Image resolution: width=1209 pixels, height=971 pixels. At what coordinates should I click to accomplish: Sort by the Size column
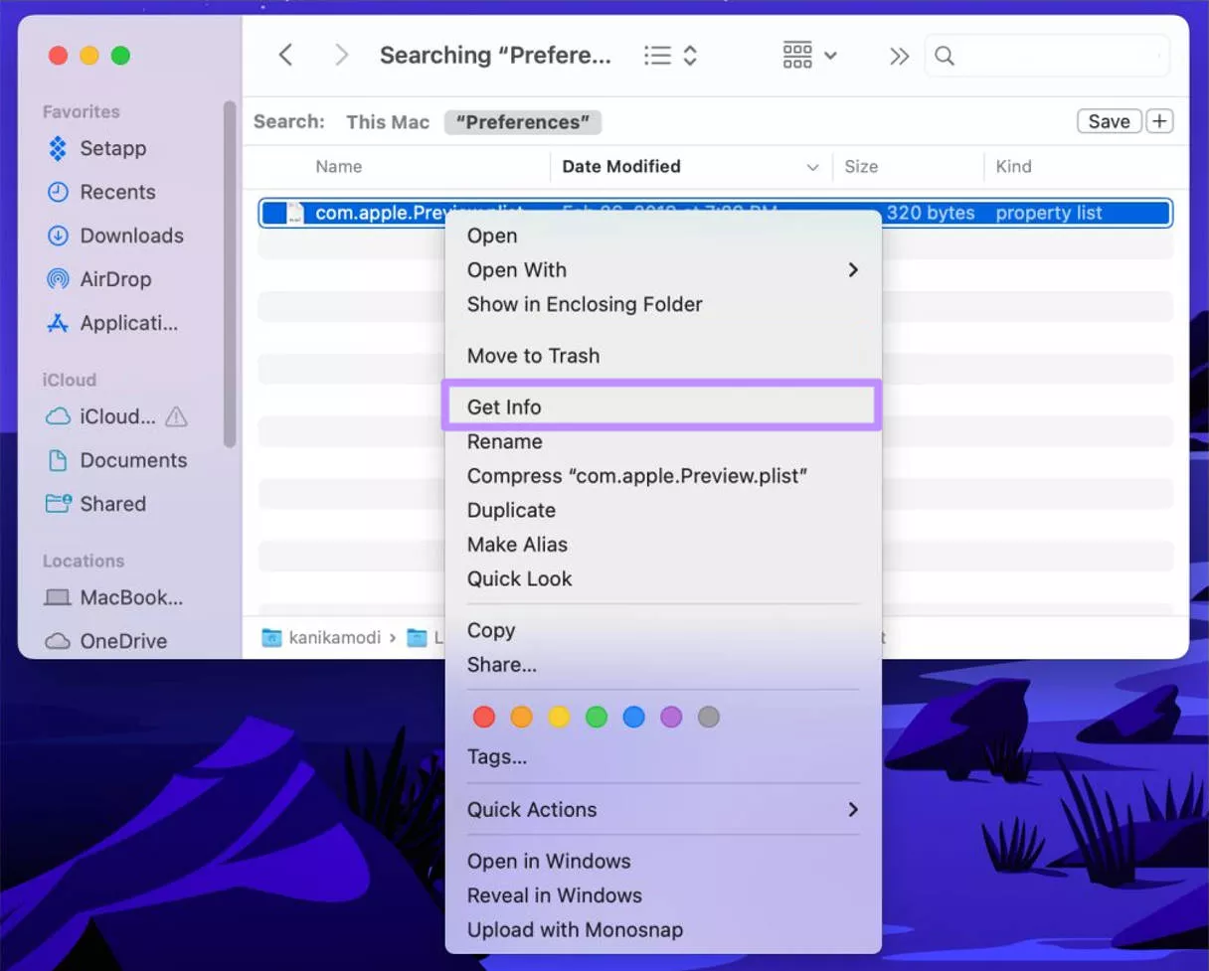coord(861,166)
